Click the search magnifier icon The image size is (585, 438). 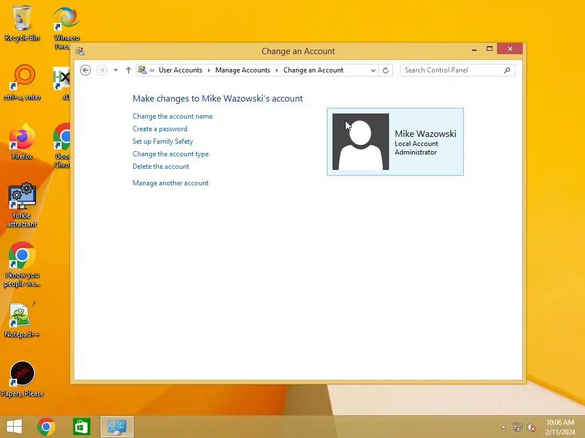[507, 70]
